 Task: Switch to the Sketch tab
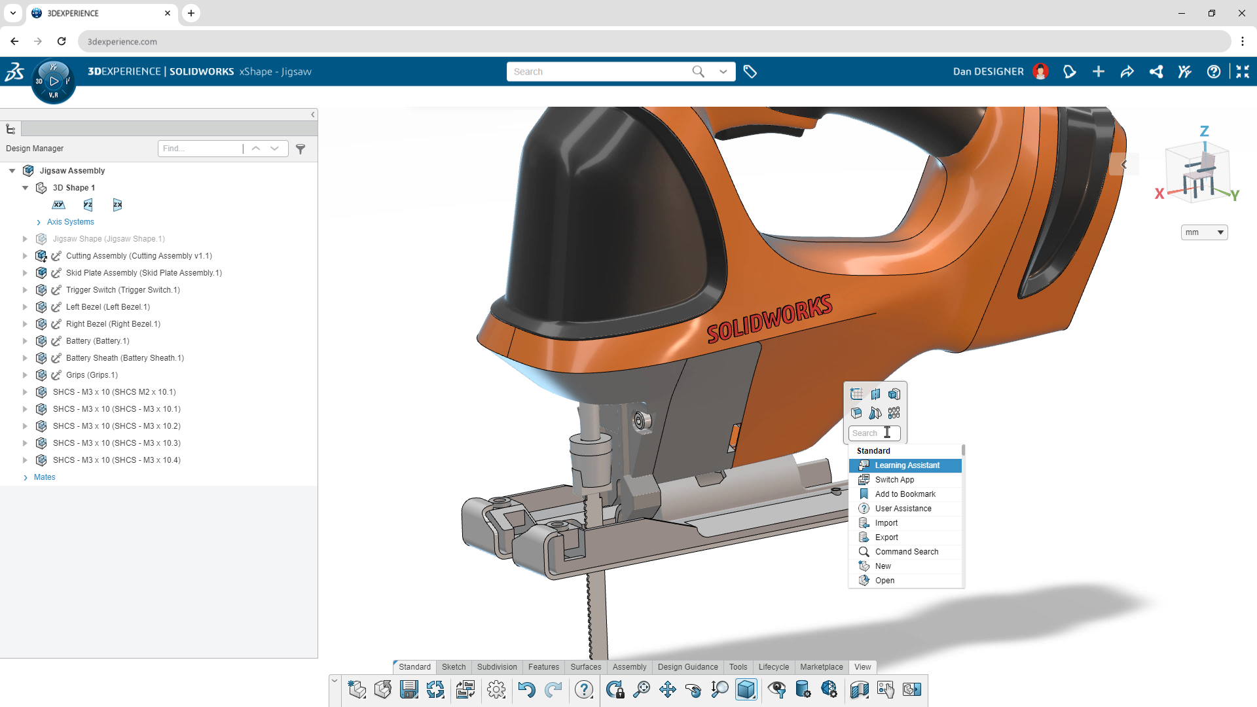[454, 666]
